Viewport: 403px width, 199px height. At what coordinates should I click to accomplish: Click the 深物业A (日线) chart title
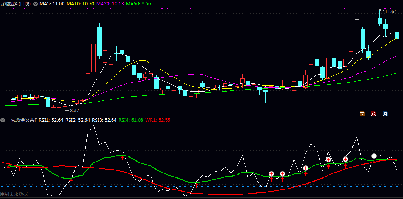pyautogui.click(x=16, y=3)
